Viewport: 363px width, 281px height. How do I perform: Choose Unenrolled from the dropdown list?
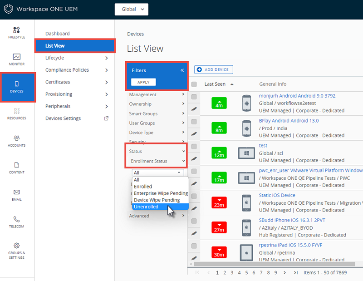pos(160,207)
